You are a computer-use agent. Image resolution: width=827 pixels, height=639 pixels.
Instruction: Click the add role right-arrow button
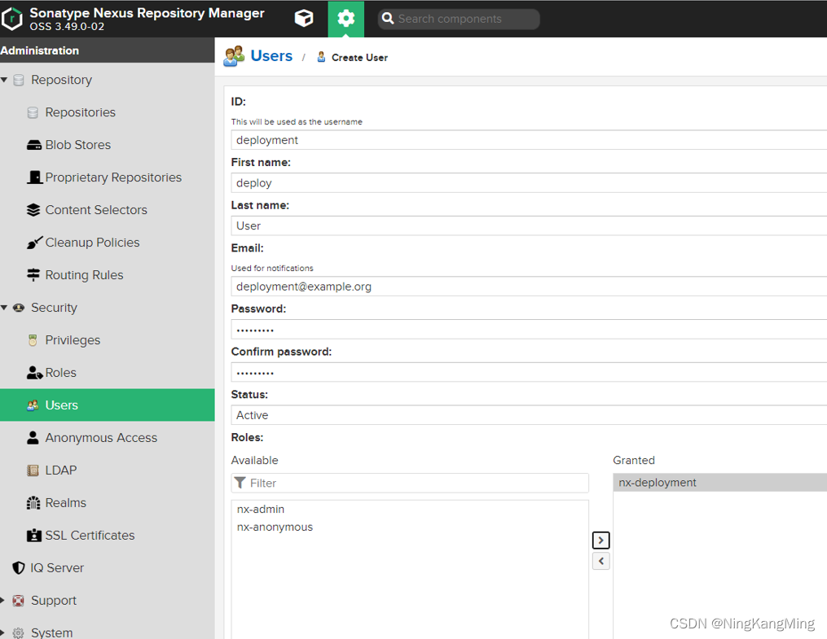600,541
